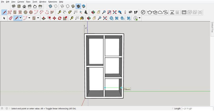Open the Edit menu
The width and height of the screenshot is (214, 111).
point(8,2)
